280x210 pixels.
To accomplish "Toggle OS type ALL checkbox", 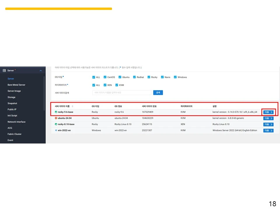I will [94, 77].
